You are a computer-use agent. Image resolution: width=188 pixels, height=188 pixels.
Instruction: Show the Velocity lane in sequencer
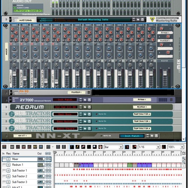tap(29, 147)
